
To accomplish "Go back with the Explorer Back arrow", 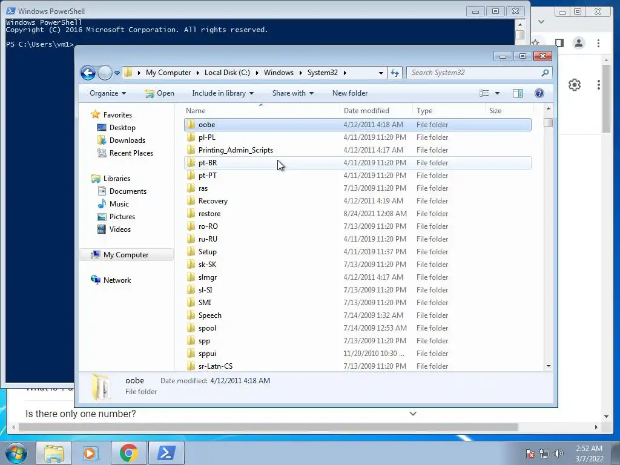I will (x=88, y=73).
